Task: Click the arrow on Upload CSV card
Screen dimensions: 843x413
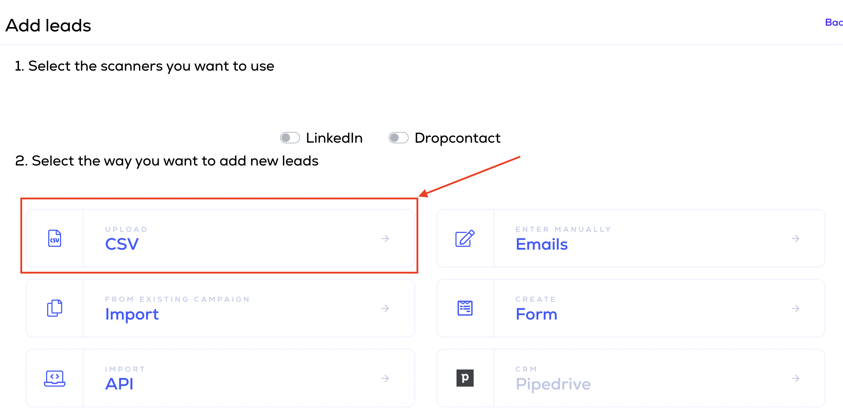Action: (x=385, y=238)
